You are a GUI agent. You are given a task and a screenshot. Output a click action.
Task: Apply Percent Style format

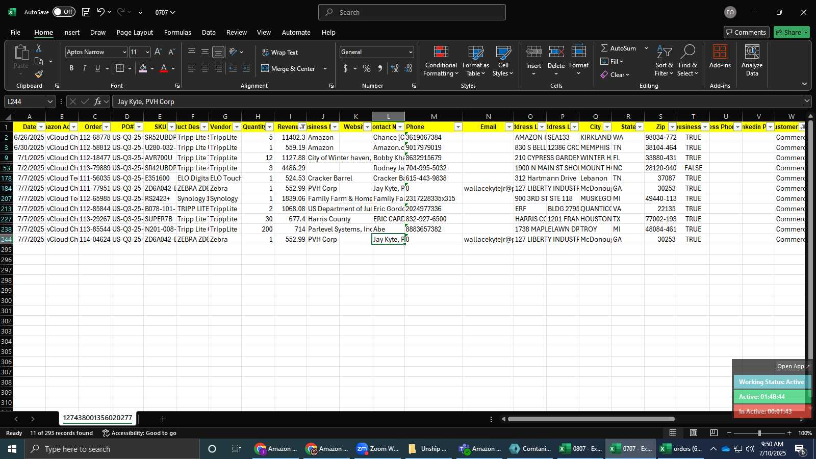tap(367, 68)
